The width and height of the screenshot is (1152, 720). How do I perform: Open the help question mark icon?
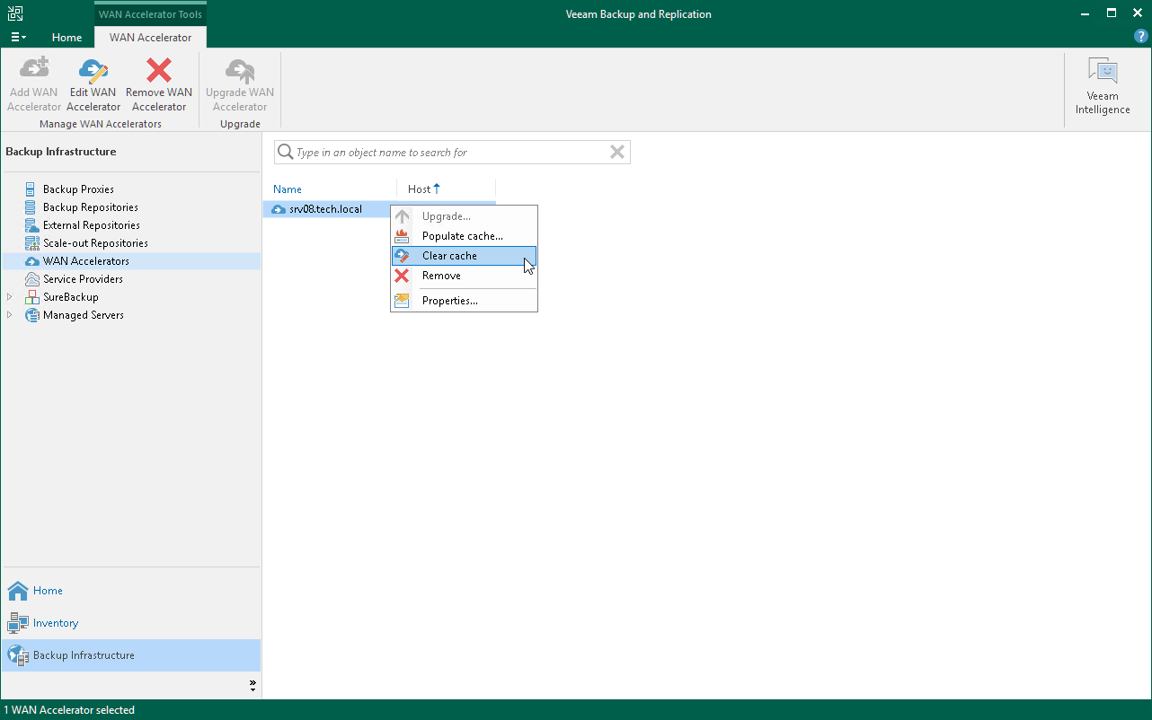1141,37
